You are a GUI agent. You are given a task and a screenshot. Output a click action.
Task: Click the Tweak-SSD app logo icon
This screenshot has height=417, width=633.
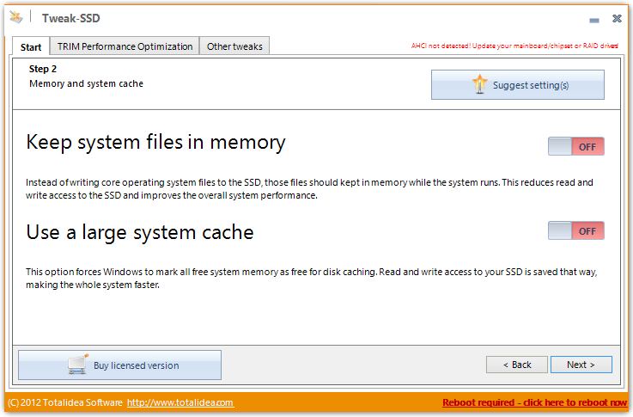pyautogui.click(x=16, y=17)
